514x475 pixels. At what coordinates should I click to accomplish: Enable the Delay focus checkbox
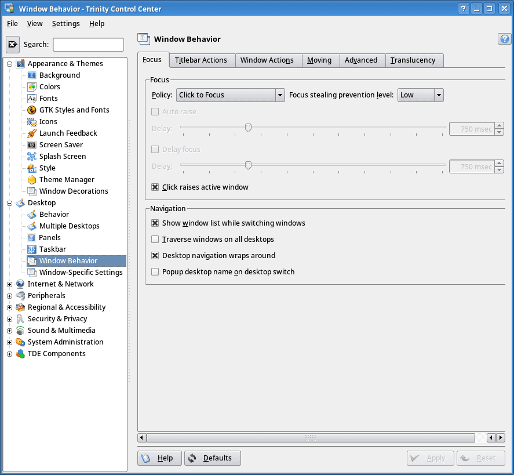pyautogui.click(x=155, y=150)
